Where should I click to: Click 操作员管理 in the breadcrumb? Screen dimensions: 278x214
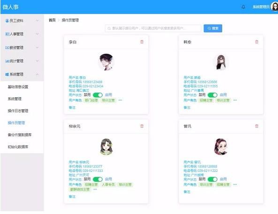(x=70, y=20)
